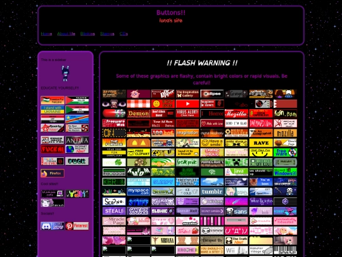342x257 pixels.
Task: Click the Wii button
Action: click(236, 250)
